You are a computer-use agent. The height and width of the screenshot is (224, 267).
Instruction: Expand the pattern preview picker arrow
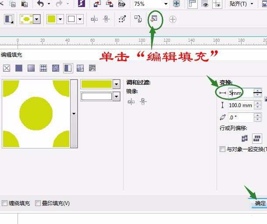74,114
